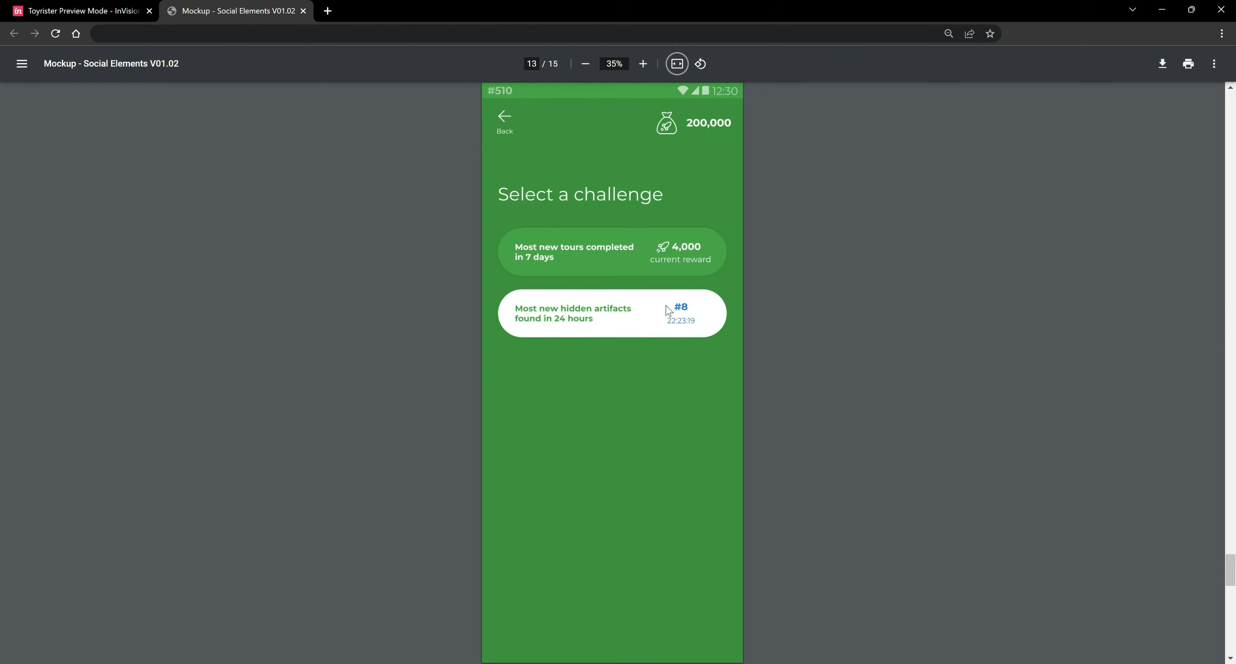The height and width of the screenshot is (664, 1236).
Task: Click the reward bag icon
Action: 666,123
